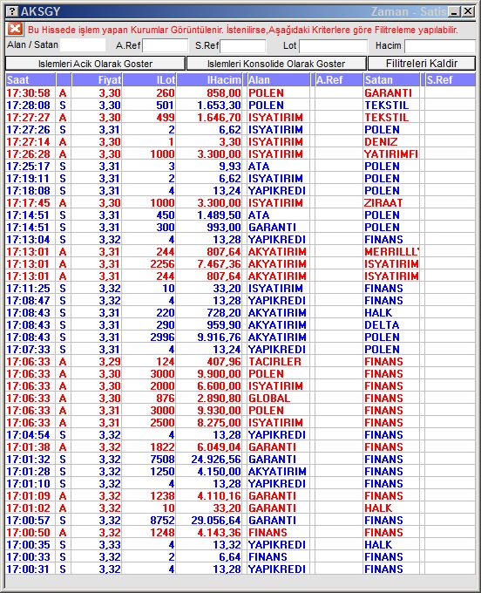Click seller MERRILLLY cell
This screenshot has height=593, width=481.
tap(391, 252)
